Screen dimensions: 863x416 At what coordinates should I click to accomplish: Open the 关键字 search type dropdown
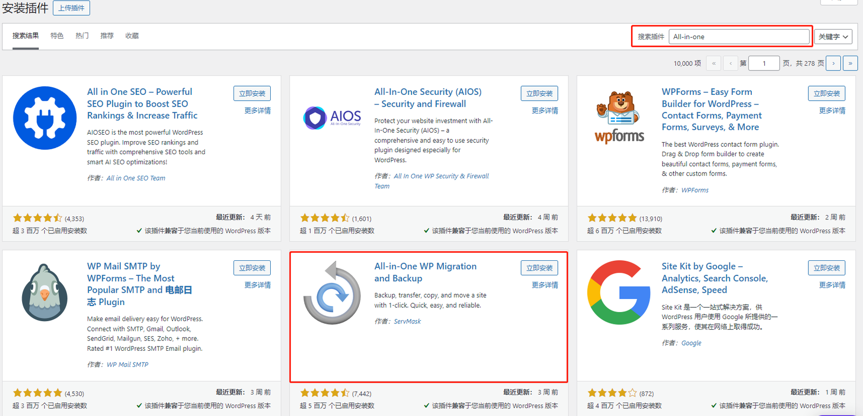coord(833,37)
